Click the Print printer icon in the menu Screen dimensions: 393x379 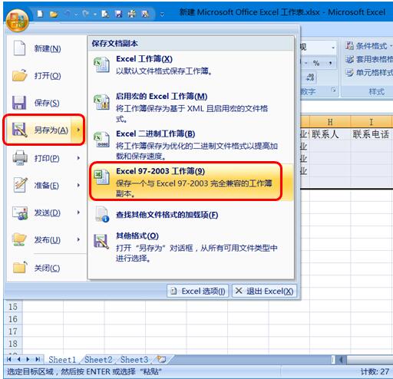[x=20, y=158]
